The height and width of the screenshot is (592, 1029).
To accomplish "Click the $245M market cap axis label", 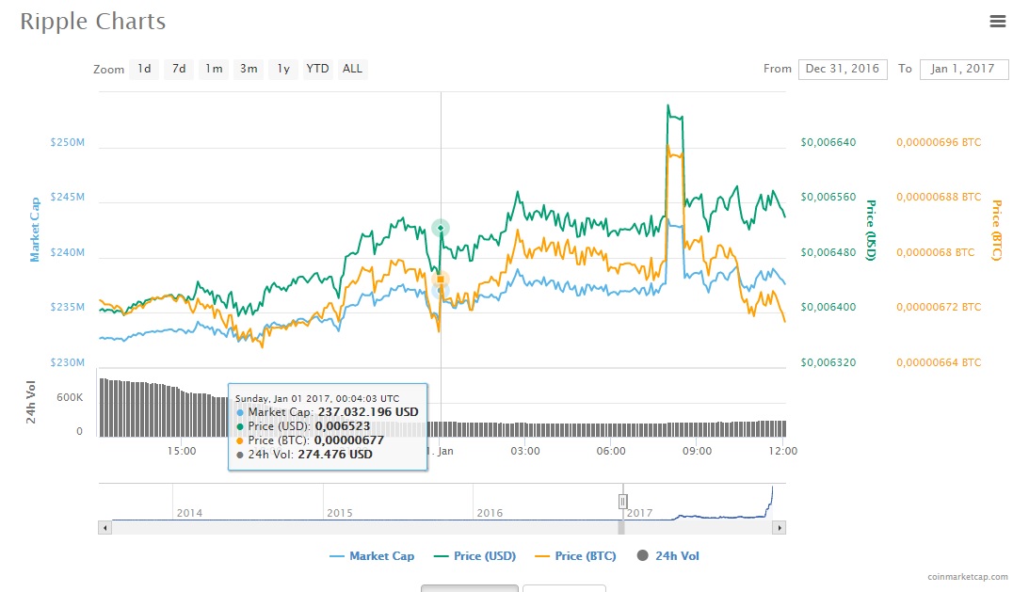I will point(68,197).
